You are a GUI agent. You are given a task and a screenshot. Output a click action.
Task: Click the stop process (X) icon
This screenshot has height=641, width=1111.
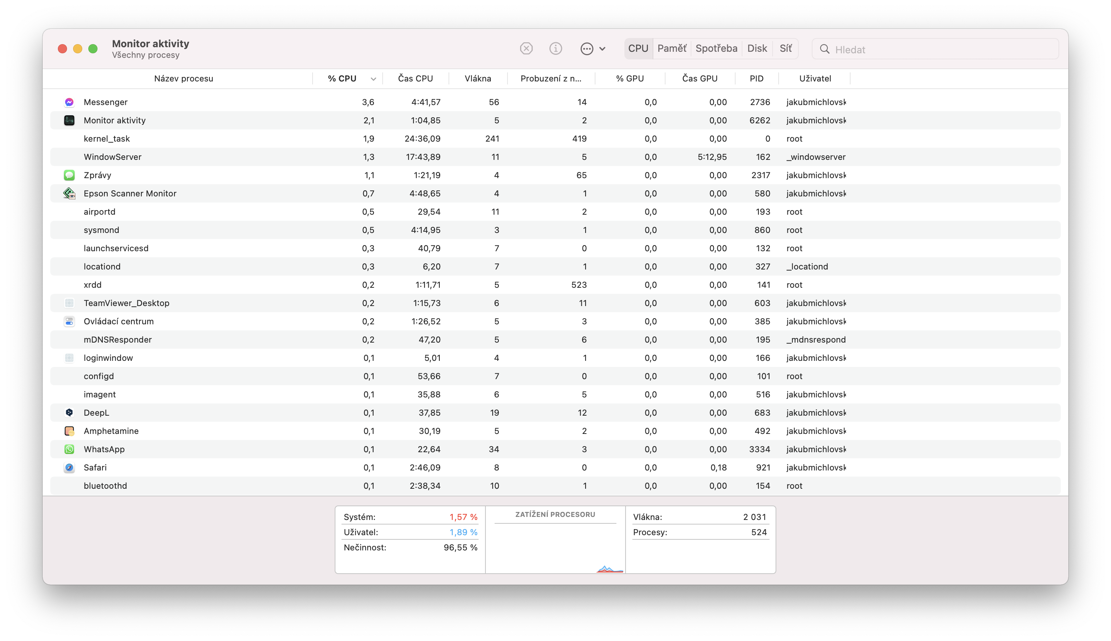click(x=526, y=48)
